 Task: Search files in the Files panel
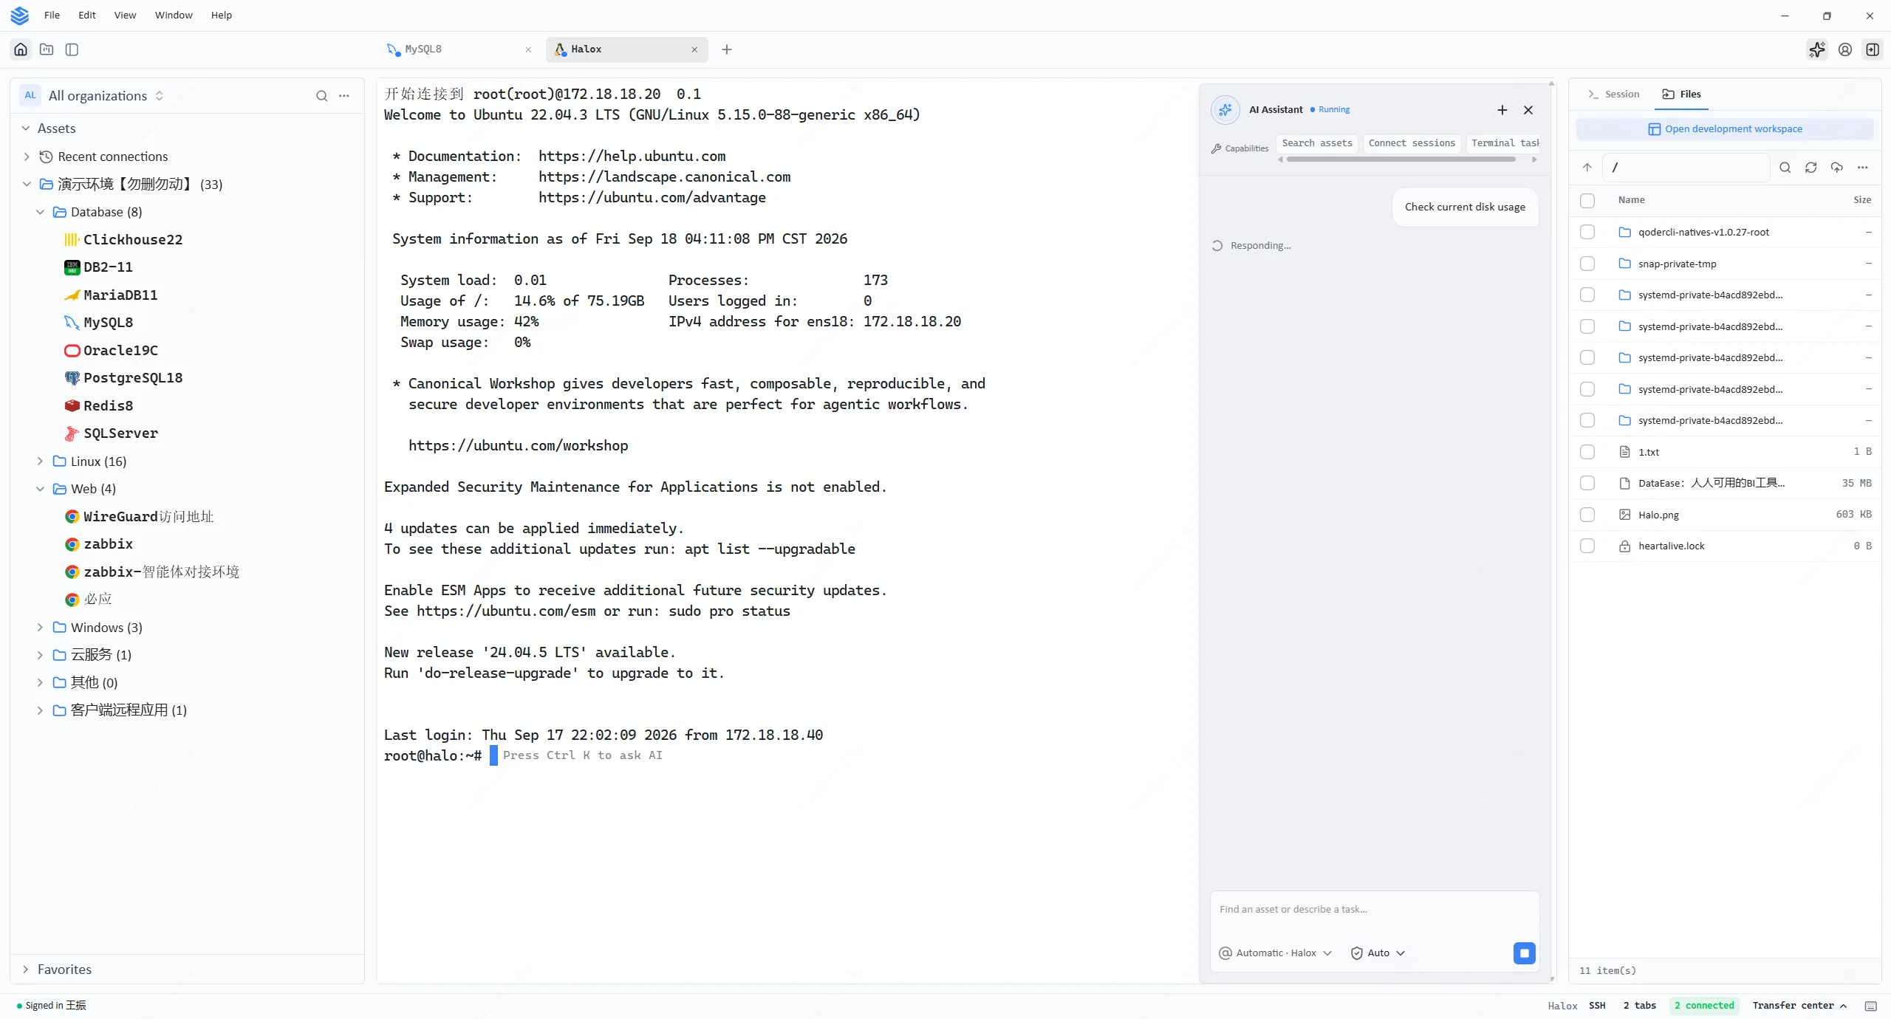point(1785,168)
